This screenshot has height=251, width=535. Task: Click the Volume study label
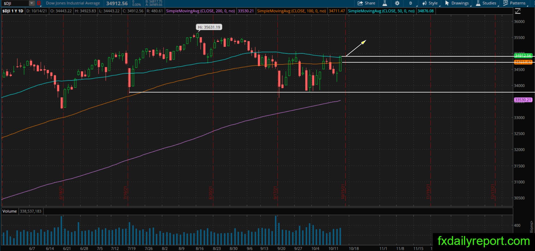coord(9,211)
